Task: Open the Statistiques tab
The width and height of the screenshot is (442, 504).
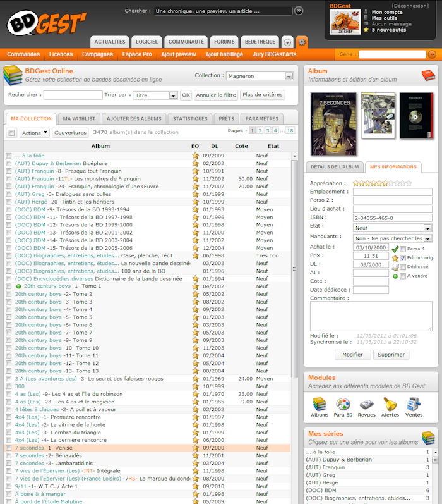Action: 190,119
